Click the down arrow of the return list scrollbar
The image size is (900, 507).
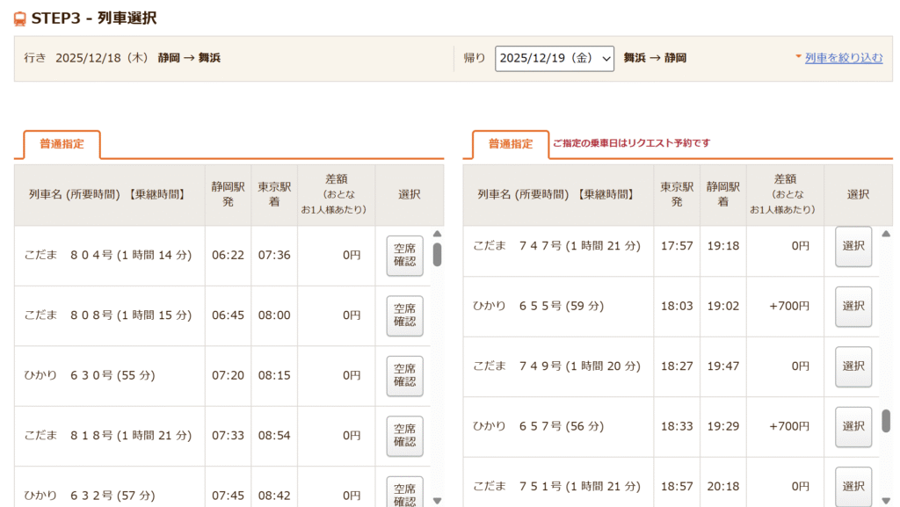coord(886,500)
